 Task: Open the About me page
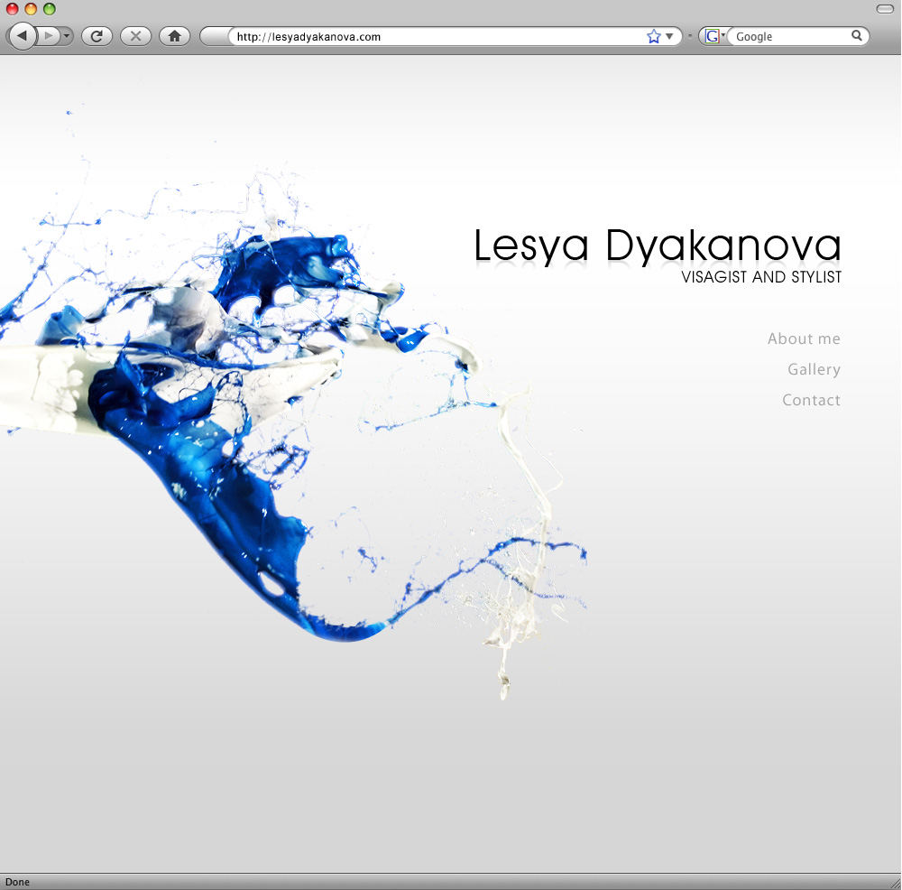coord(804,339)
